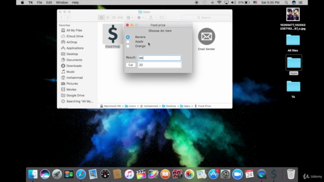Click the volume icon in menu bar
This screenshot has width=324, height=182.
click(x=233, y=3)
